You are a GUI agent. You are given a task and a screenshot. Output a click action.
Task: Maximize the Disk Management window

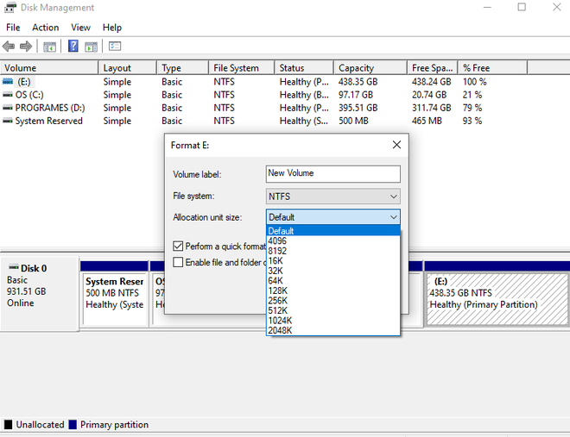(522, 7)
